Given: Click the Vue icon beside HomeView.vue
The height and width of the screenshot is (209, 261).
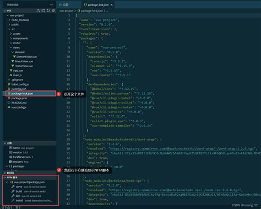Looking at the screenshot, I should click(x=13, y=66).
